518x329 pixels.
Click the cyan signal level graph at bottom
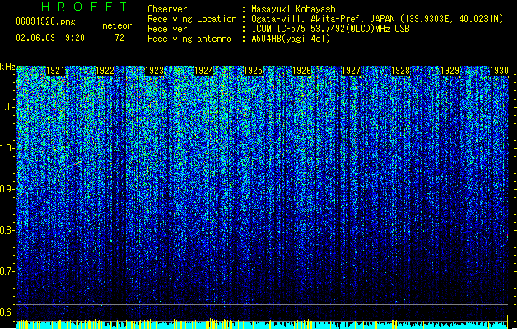pyautogui.click(x=263, y=324)
